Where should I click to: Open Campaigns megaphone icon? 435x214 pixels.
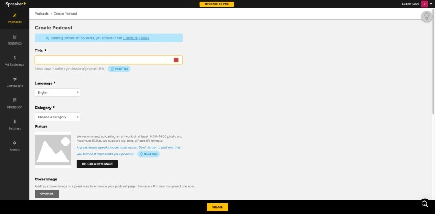15,79
